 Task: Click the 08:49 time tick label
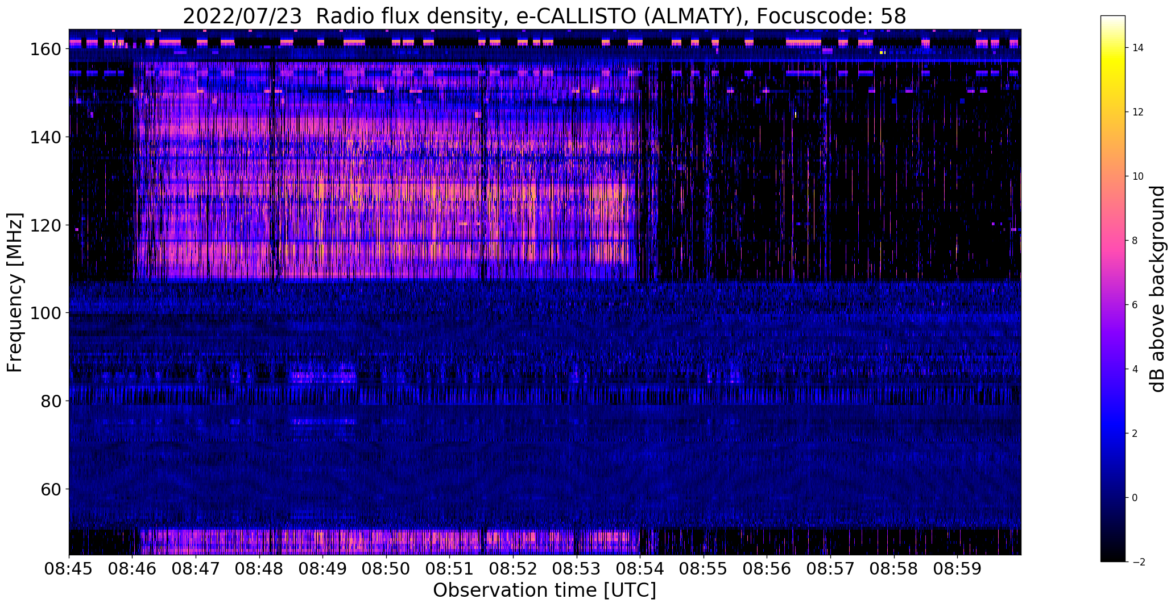tap(322, 568)
